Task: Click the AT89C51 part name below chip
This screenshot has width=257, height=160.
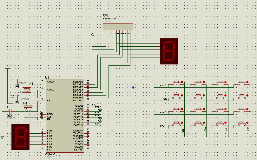Action: tap(50, 154)
